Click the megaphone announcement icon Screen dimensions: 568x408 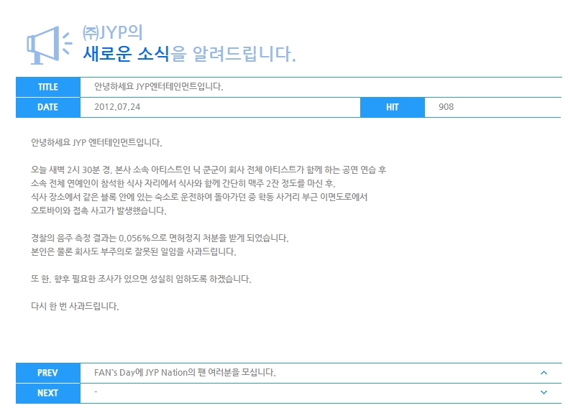[x=50, y=45]
